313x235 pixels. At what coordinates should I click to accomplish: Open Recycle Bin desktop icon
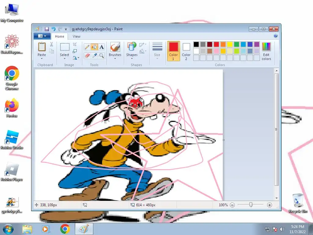(x=298, y=203)
